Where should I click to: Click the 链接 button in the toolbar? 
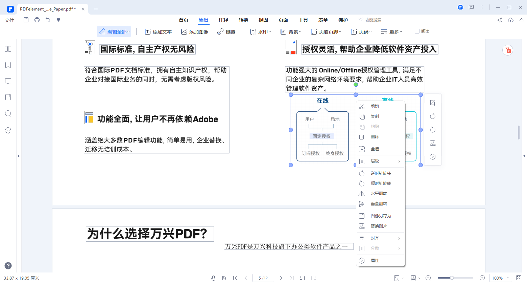pos(226,31)
